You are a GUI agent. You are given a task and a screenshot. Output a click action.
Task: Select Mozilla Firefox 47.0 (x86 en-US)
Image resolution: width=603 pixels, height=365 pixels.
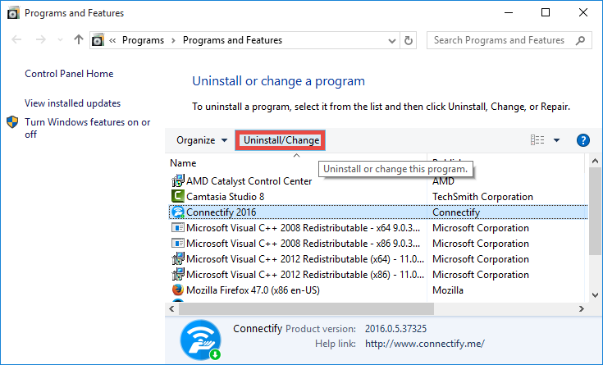tap(253, 290)
